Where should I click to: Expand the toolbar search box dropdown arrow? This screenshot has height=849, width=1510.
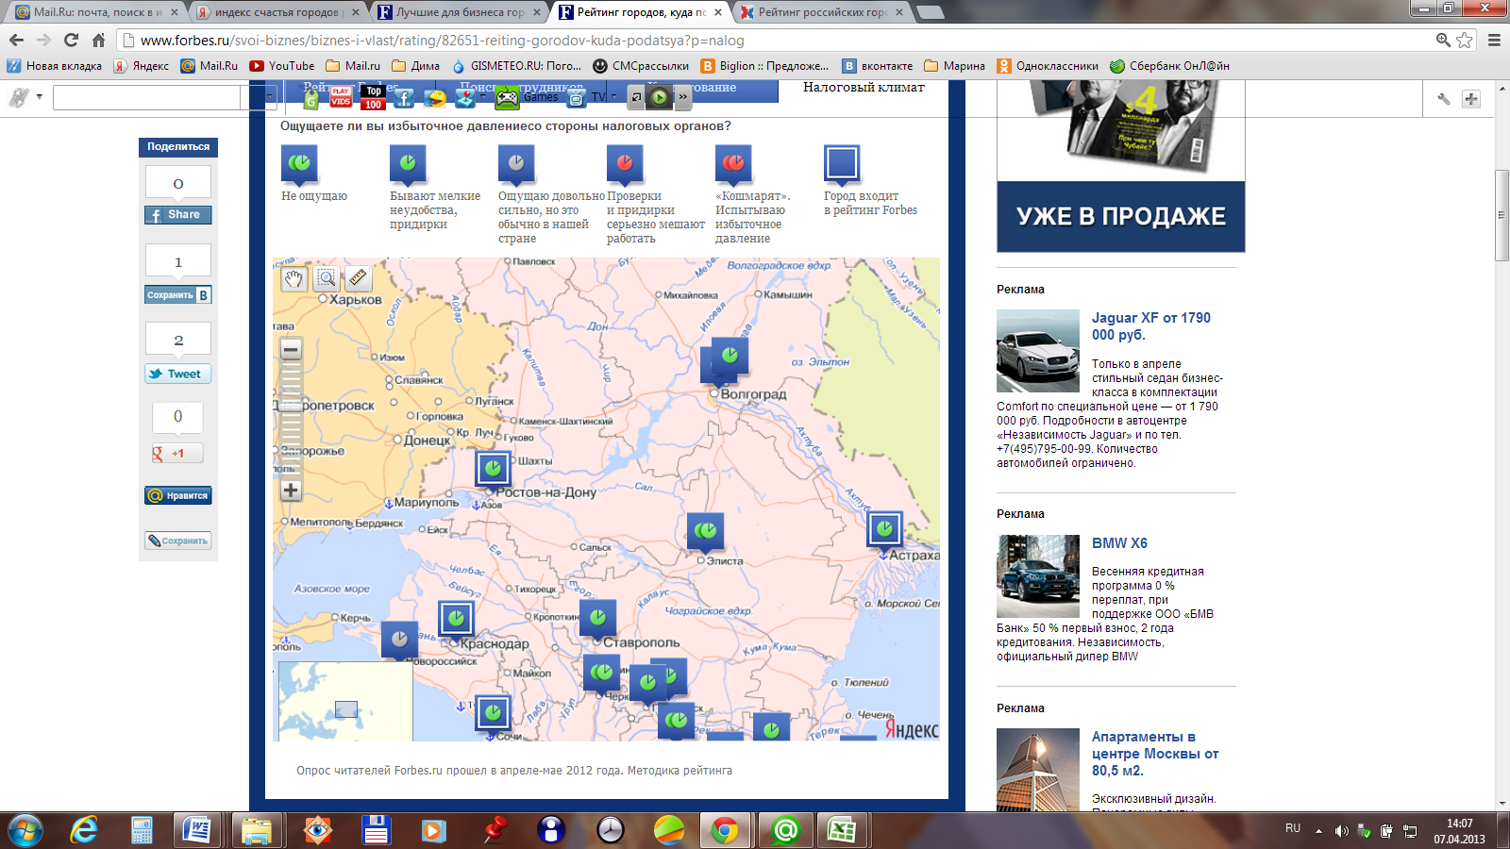click(269, 97)
